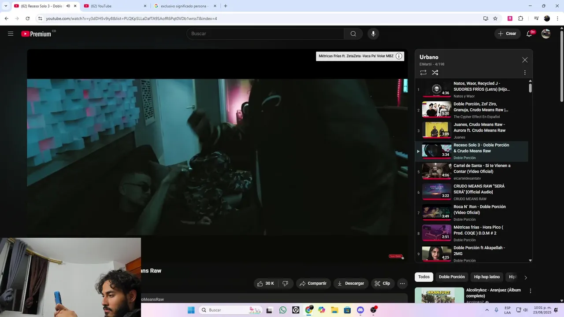Start voice search with microphone icon

[373, 34]
